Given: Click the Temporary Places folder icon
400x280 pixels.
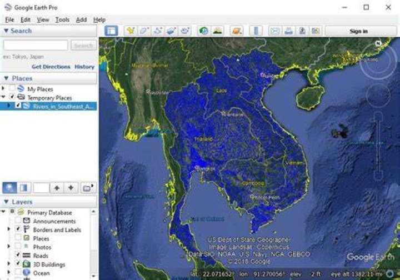Looking at the screenshot, I should tap(21, 97).
